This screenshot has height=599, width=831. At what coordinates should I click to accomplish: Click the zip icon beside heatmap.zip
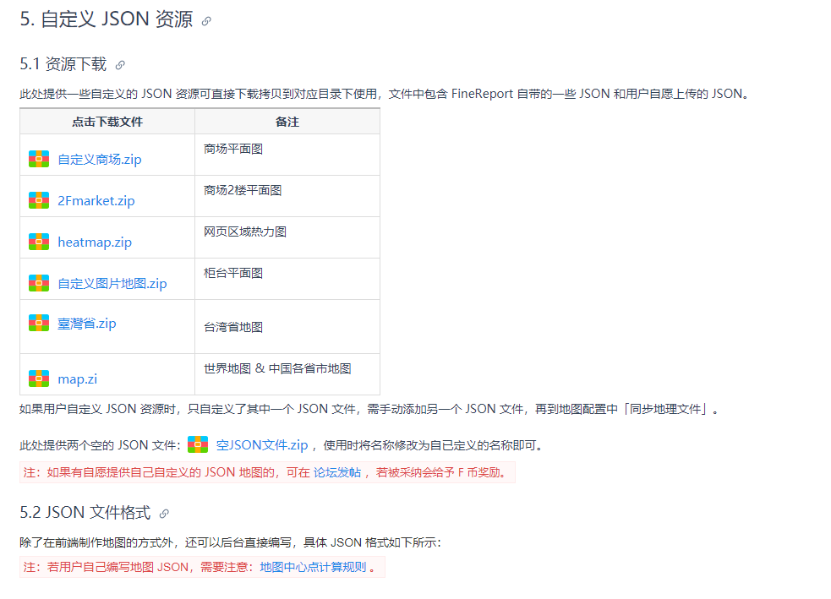point(39,242)
